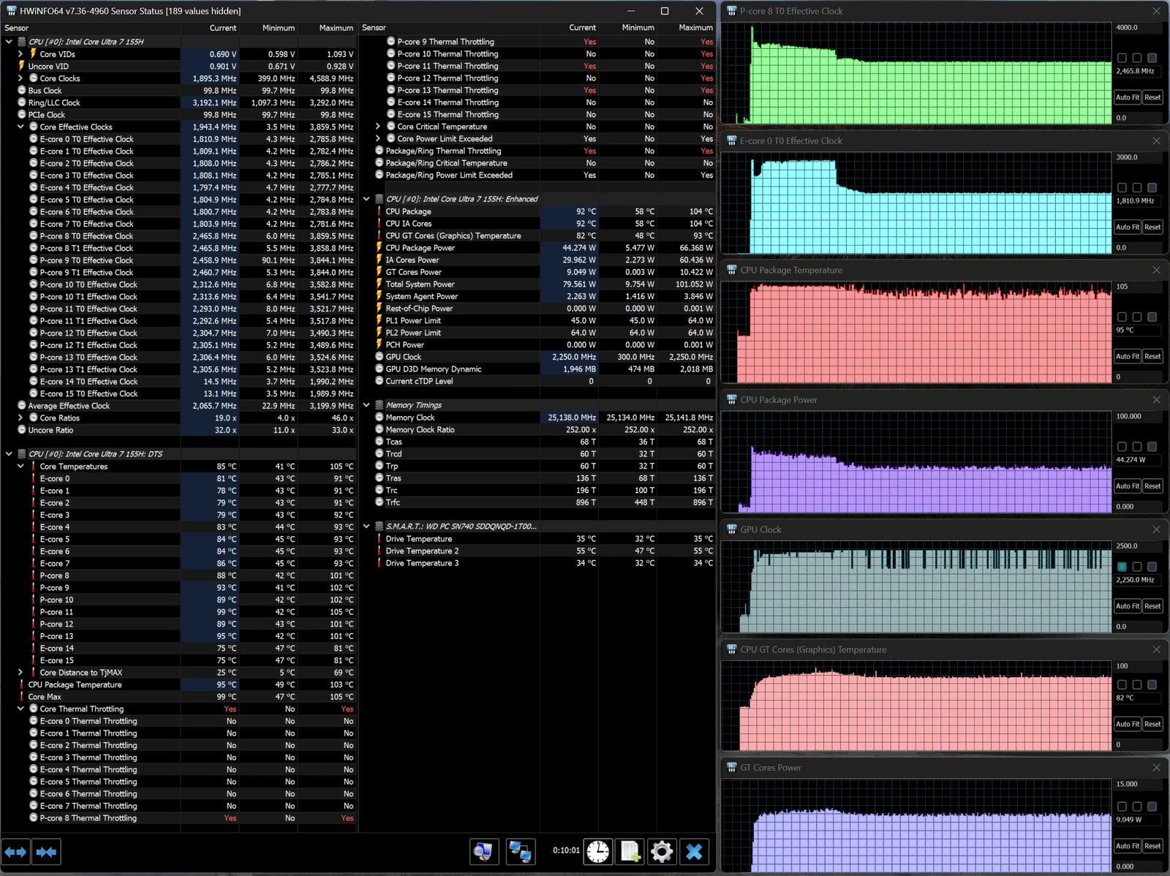Expand the Core Ratios tree node
This screenshot has width=1170, height=876.
[20, 418]
